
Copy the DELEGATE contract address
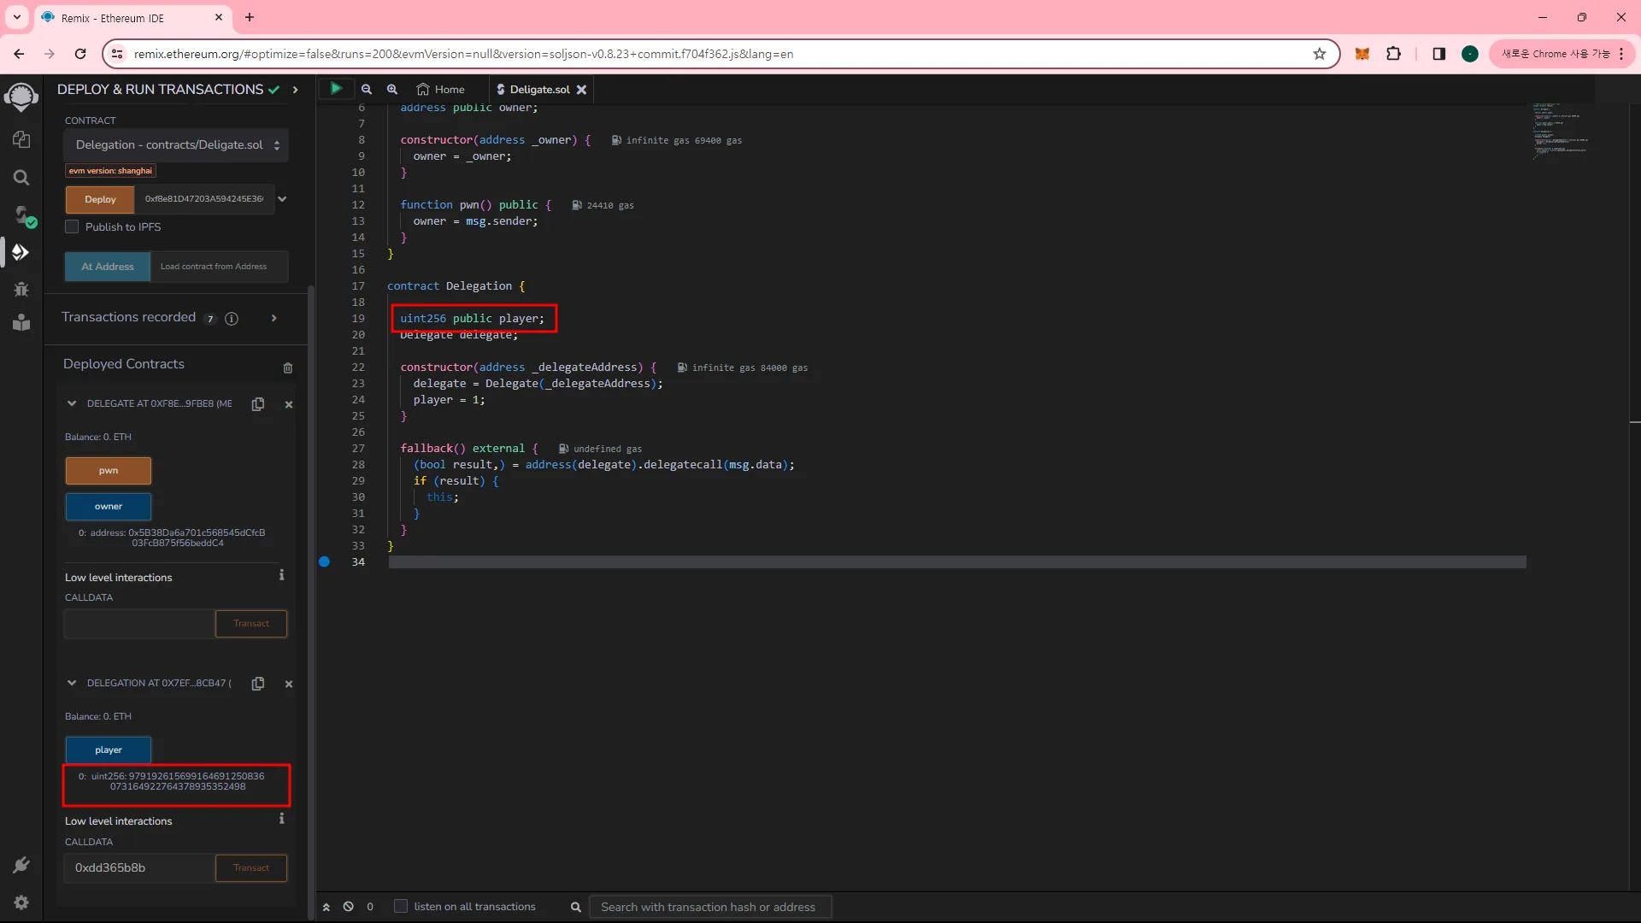click(x=258, y=403)
